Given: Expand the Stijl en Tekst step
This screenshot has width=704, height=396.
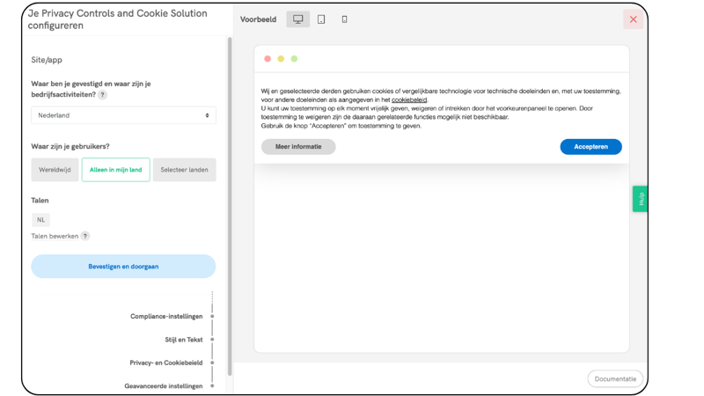Looking at the screenshot, I should click(x=182, y=340).
